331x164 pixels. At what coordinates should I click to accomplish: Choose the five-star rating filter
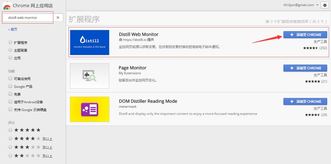[10, 130]
